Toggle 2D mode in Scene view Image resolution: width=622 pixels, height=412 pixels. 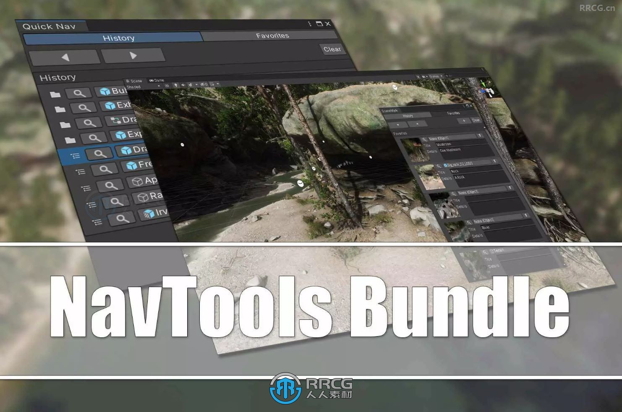167,86
